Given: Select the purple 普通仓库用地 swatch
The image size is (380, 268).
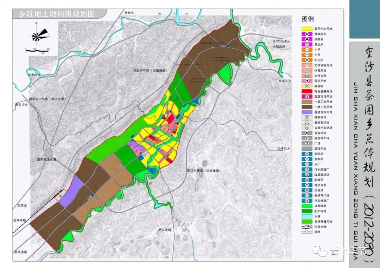Looking at the screenshot, I should tap(307, 112).
